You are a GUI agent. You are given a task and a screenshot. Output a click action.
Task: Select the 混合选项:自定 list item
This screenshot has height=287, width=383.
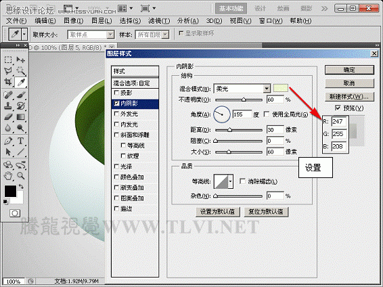click(135, 83)
